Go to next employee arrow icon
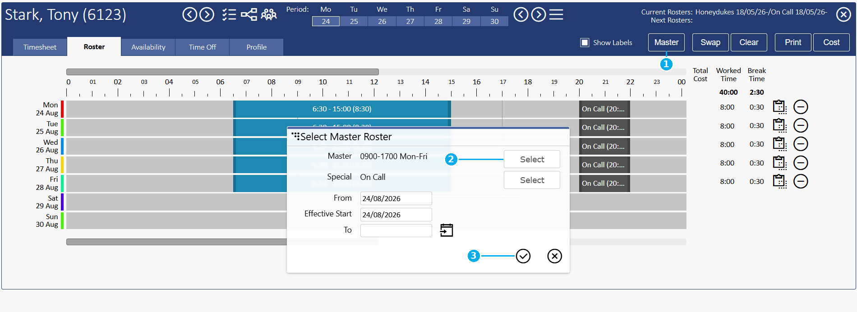Viewport: 857px width, 312px height. pyautogui.click(x=207, y=15)
